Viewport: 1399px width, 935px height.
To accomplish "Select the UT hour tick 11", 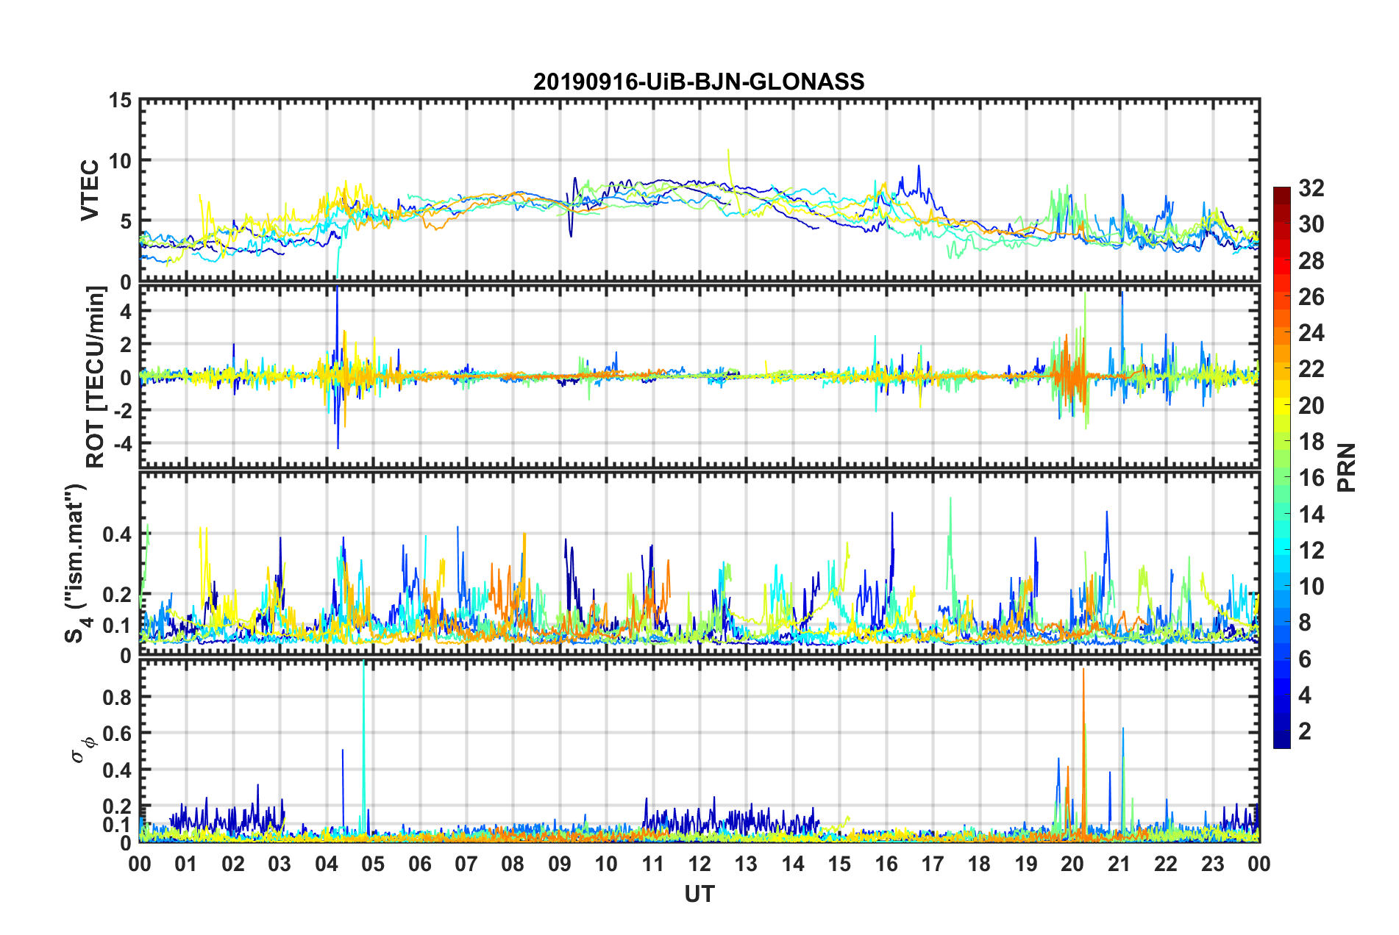I will pyautogui.click(x=653, y=864).
